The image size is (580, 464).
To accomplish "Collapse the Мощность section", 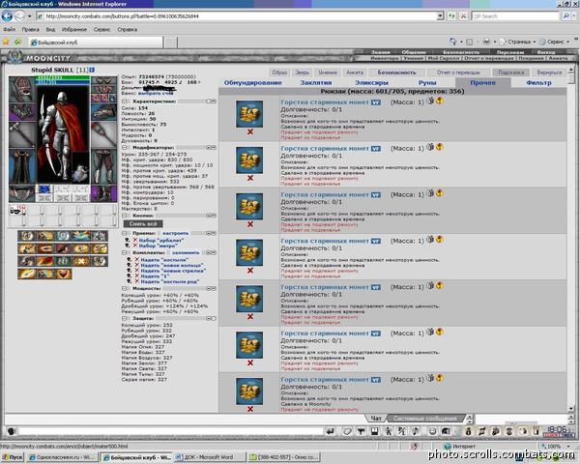I will (x=125, y=288).
